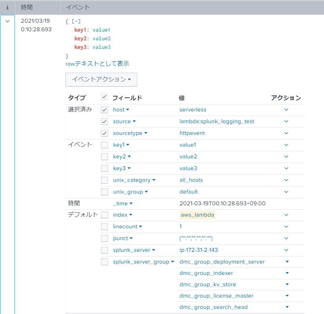Viewport: 324px width, 314px height.
Task: Click the ip-172-31-2-143 server value
Action: coord(199,250)
